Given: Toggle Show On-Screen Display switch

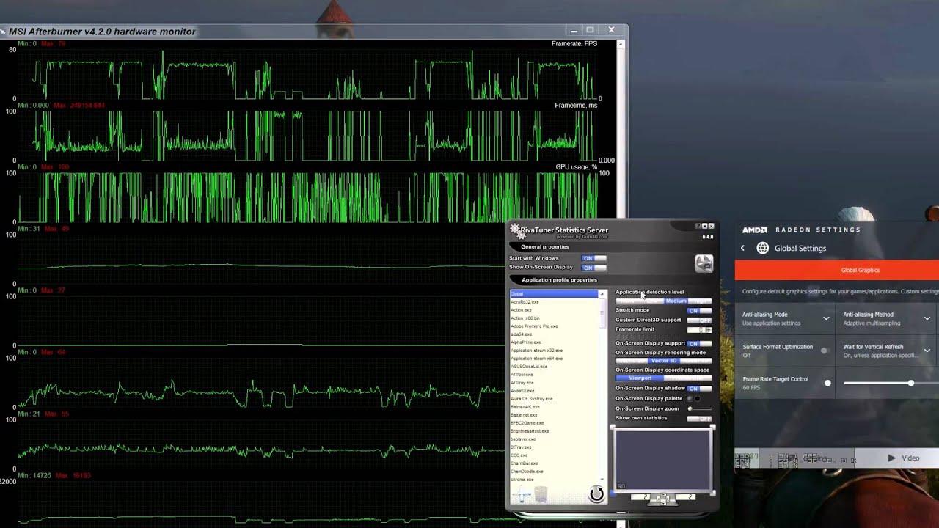Looking at the screenshot, I should tap(594, 268).
